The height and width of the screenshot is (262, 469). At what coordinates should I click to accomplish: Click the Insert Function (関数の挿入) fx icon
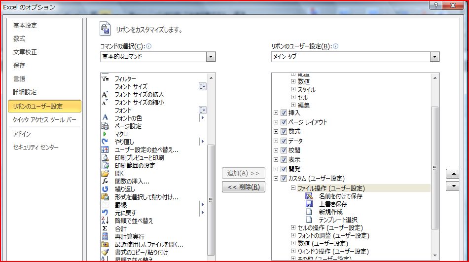click(x=105, y=181)
